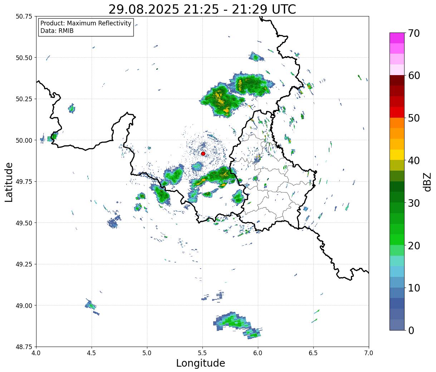
Task: Click the longitude tick label 7.0
Action: [369, 353]
